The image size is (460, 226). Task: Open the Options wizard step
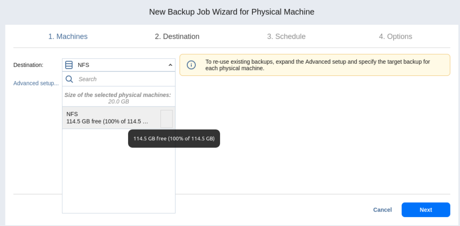coord(395,37)
